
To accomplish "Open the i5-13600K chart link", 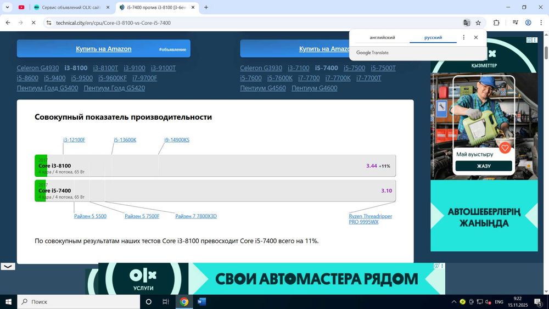I will [x=125, y=140].
